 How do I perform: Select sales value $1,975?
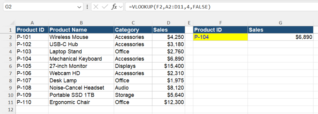tap(169, 81)
